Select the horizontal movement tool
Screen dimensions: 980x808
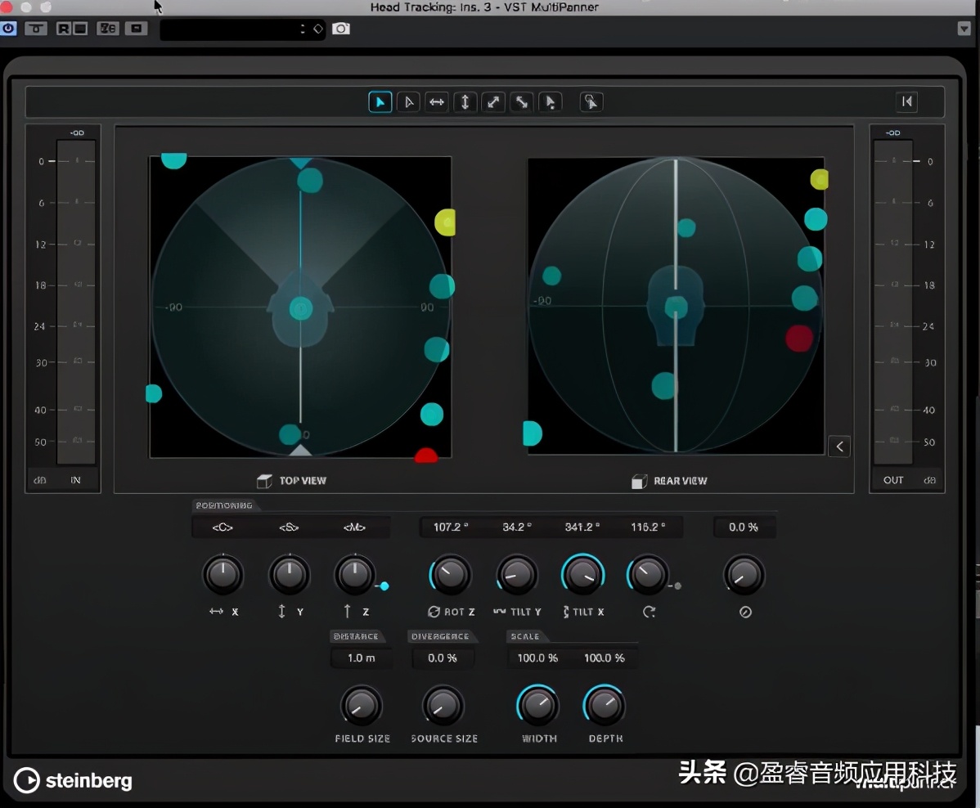pos(436,101)
